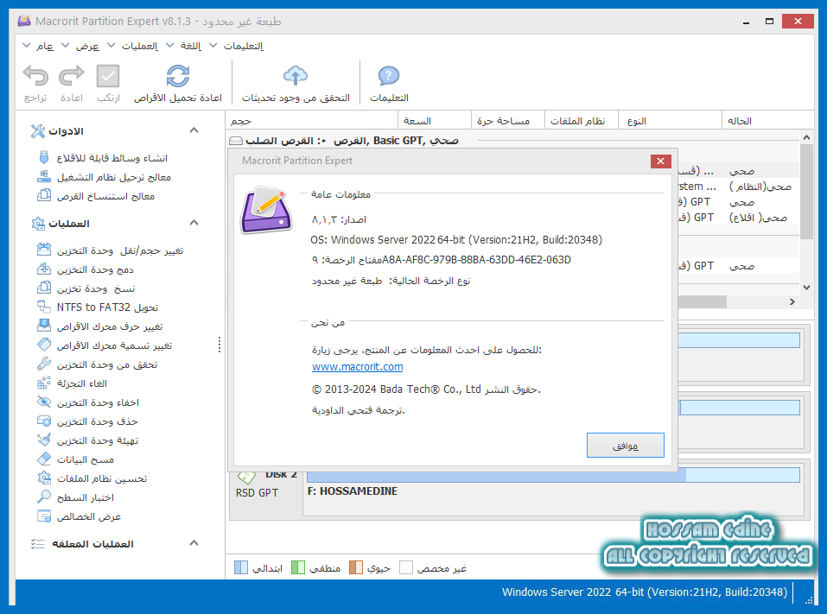Click the Redo (اعادة) toolbar icon

point(71,76)
